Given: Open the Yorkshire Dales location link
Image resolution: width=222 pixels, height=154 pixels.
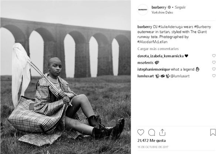Looking at the screenshot, I should pos(162,13).
